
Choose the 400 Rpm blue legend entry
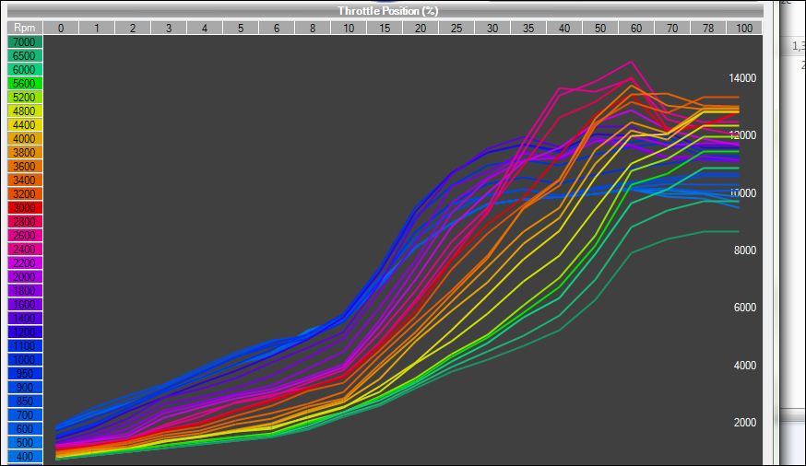[x=25, y=456]
